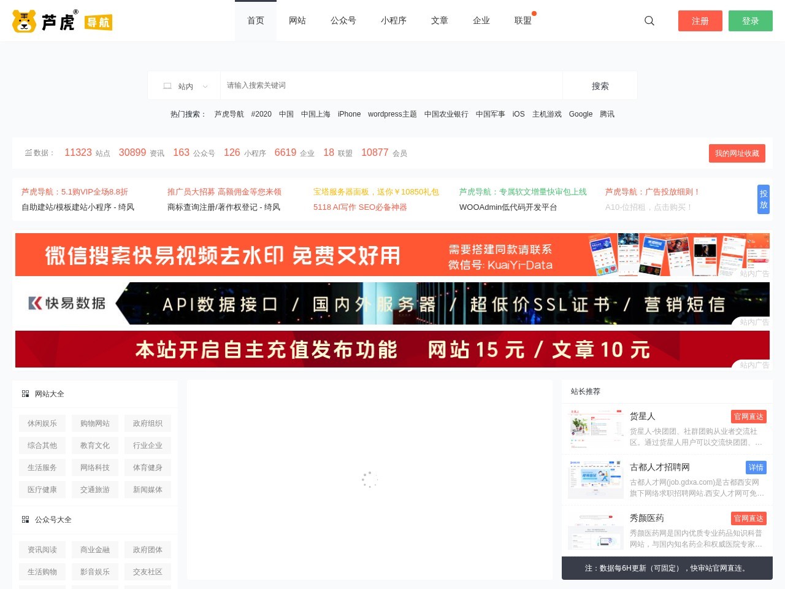785x589 pixels.
Task: Open ad link WOOAdmin低代码开发平台
Action: coord(508,207)
